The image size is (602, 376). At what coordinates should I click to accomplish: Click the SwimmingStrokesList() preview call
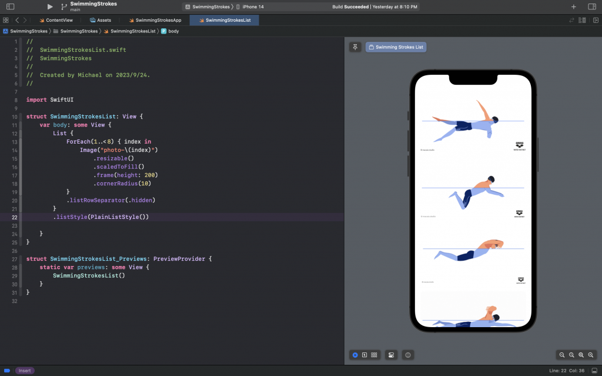[x=89, y=275]
